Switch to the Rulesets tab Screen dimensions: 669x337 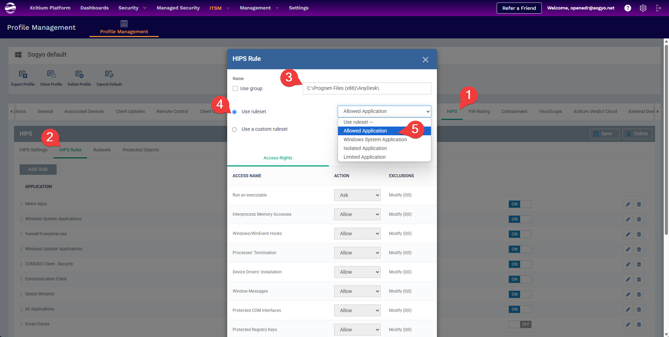(x=102, y=150)
